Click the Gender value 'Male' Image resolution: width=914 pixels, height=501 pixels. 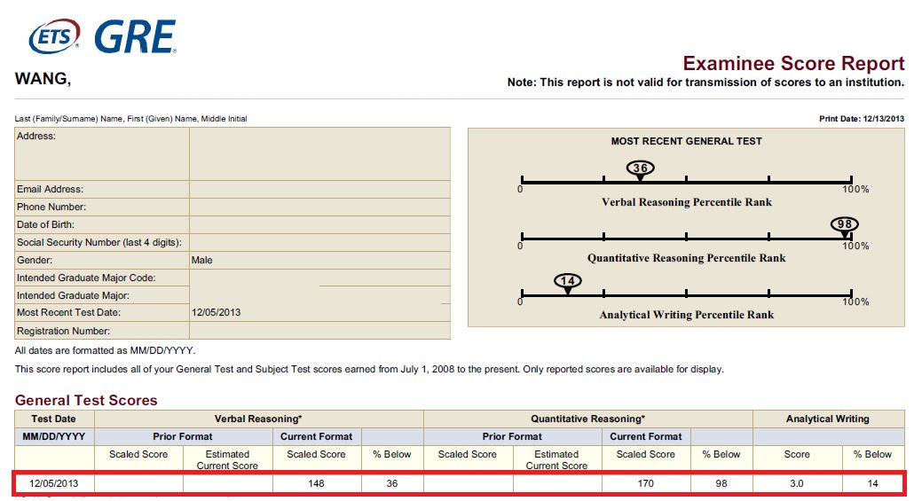tap(201, 260)
